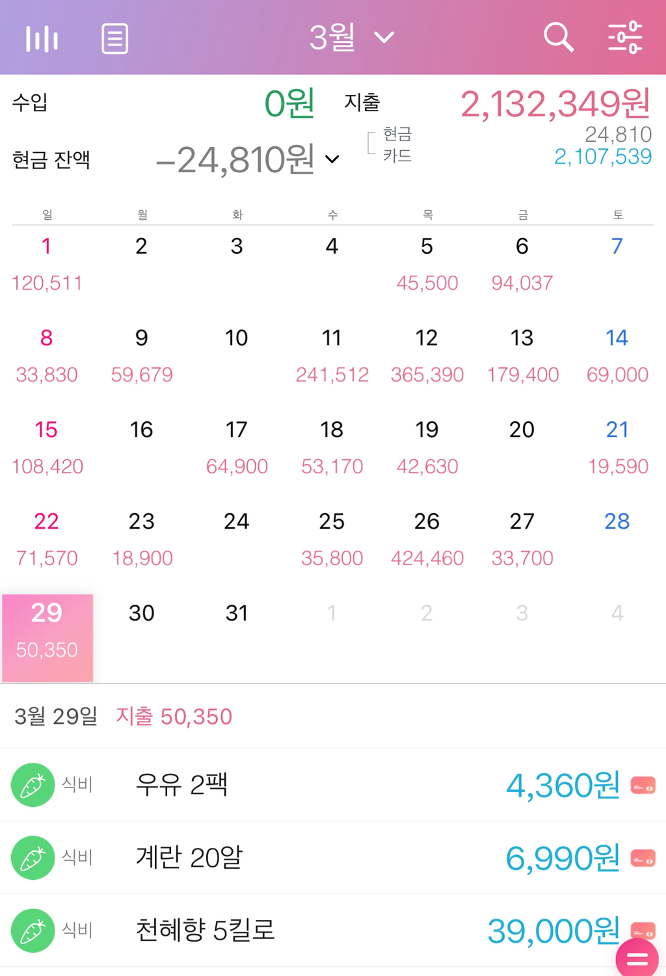Image resolution: width=666 pixels, height=976 pixels.
Task: Select March 26 with 424,460 spending
Action: 427,538
